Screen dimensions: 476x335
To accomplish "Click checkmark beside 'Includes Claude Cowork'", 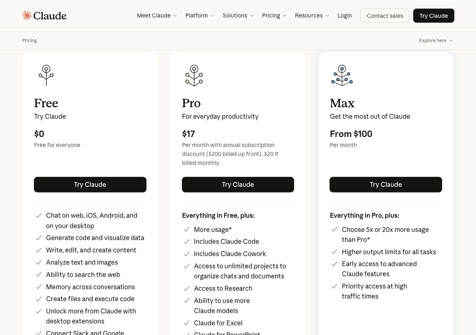I will (x=186, y=254).
